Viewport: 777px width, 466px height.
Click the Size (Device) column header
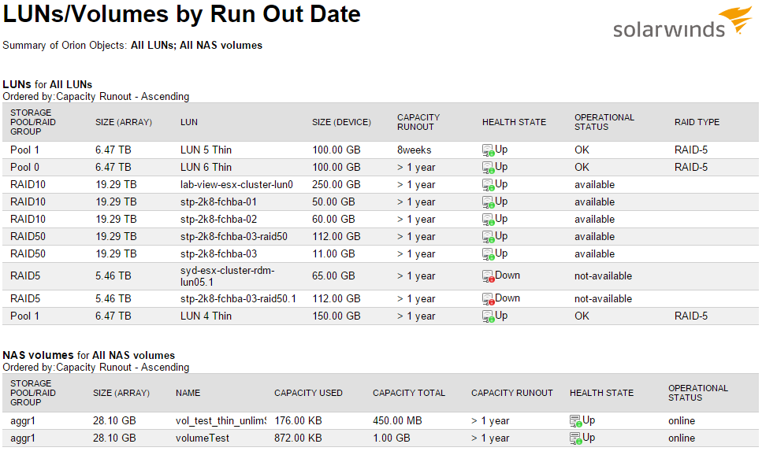coord(341,122)
